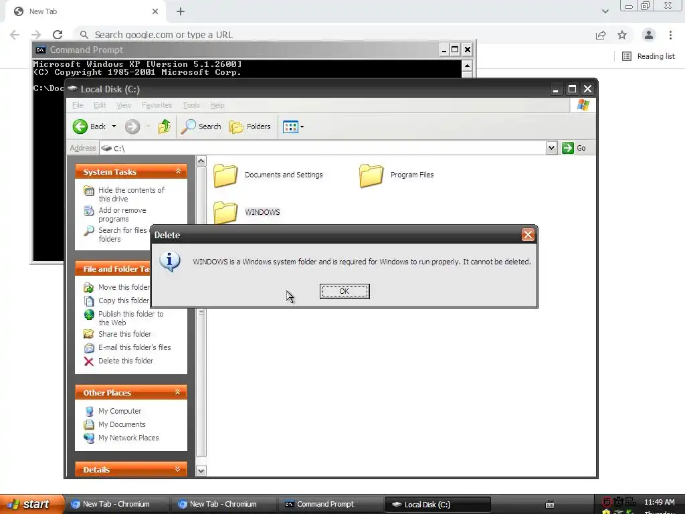Open the File menu in Local Disk window
The width and height of the screenshot is (685, 514).
[78, 105]
